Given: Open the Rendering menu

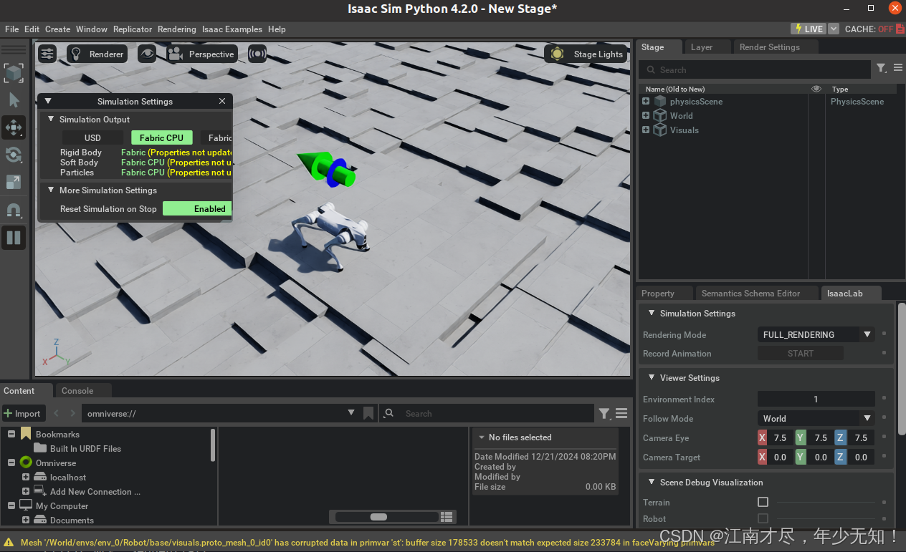Looking at the screenshot, I should point(177,29).
